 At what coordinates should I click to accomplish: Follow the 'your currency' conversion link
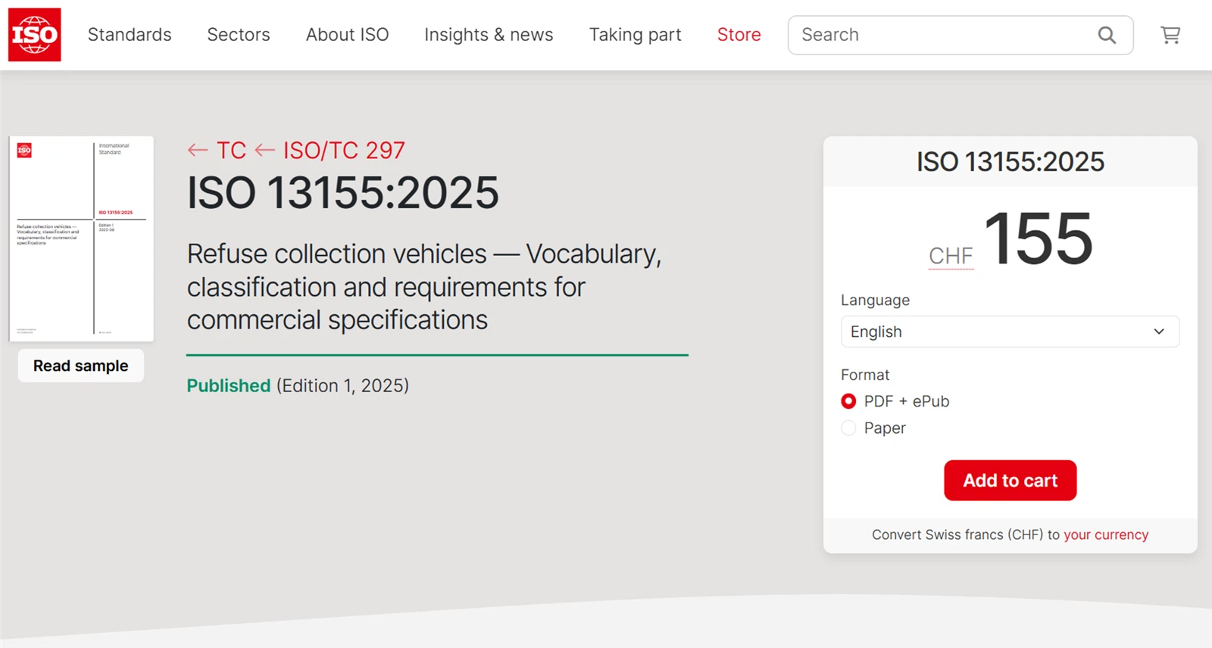click(x=1106, y=534)
